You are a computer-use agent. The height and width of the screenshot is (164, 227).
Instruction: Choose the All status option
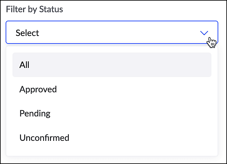[x=112, y=65]
